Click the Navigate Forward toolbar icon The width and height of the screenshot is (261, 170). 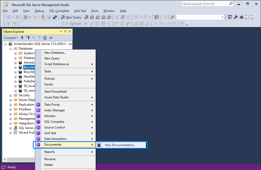(x=17, y=17)
